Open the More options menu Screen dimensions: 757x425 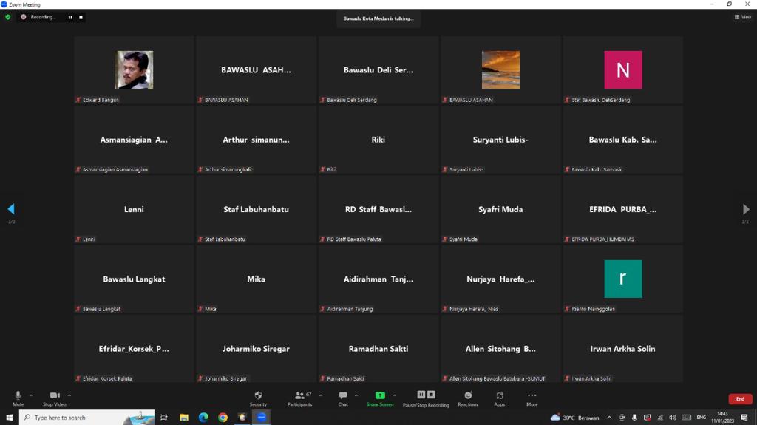(532, 398)
